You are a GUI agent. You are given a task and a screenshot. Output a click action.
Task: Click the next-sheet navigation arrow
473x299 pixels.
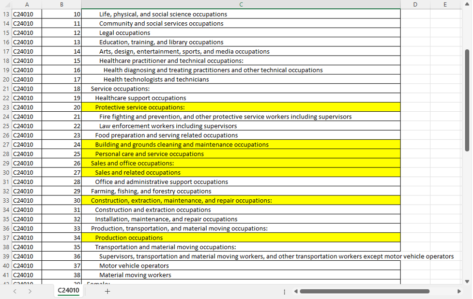click(x=30, y=291)
